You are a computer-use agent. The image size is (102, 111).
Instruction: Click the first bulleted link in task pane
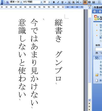click(x=101, y=26)
